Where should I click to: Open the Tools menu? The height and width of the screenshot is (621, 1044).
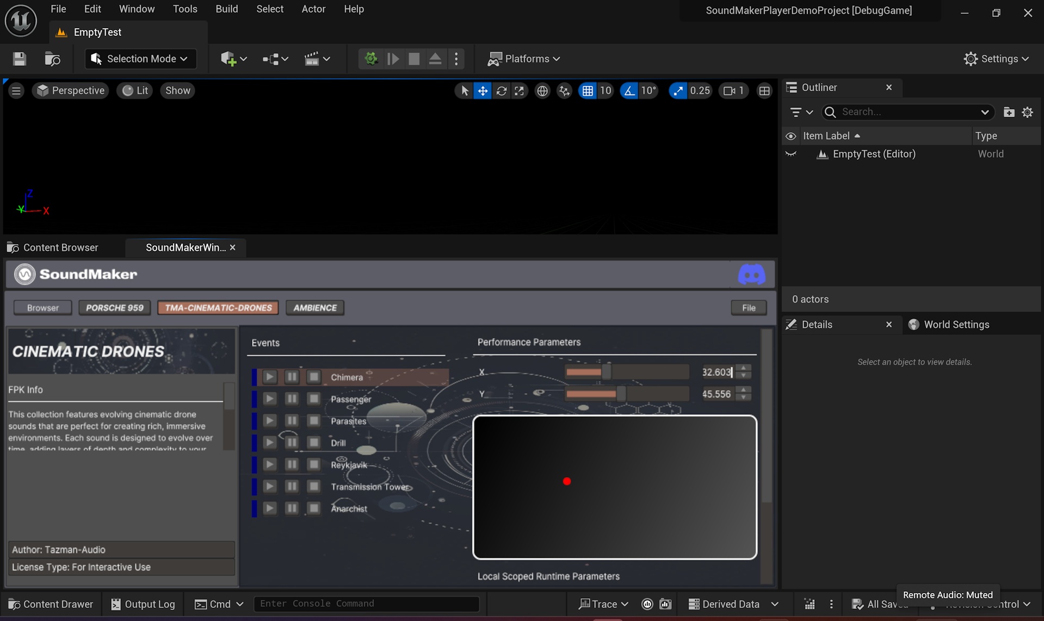[185, 9]
